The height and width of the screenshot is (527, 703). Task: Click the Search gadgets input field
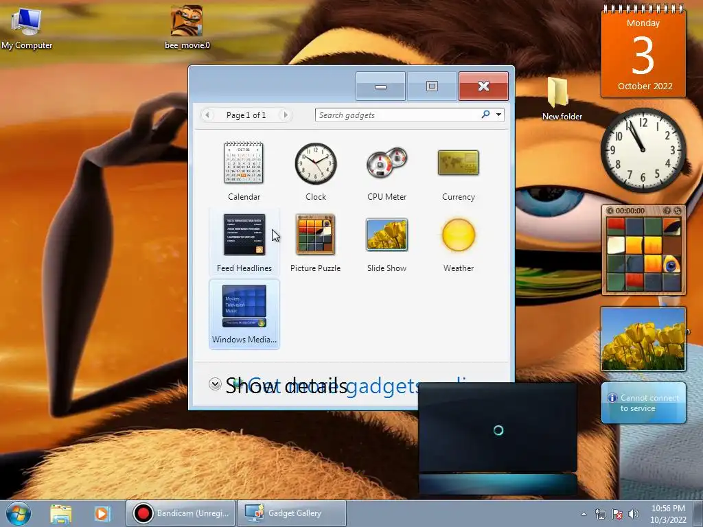click(397, 115)
